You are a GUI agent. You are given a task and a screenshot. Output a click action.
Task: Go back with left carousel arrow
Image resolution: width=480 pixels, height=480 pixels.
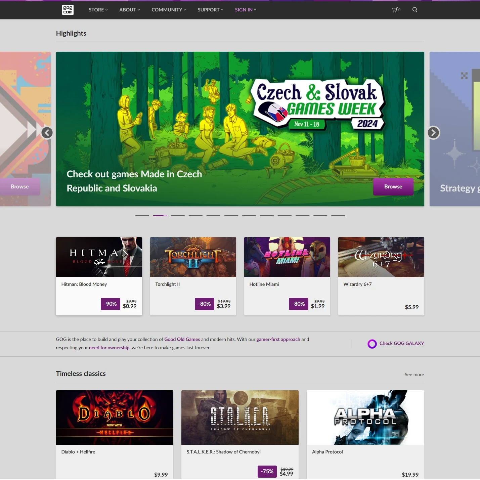[x=47, y=133]
